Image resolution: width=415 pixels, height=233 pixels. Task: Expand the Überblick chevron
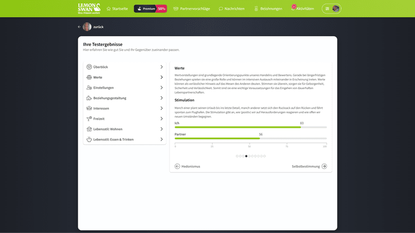(161, 67)
